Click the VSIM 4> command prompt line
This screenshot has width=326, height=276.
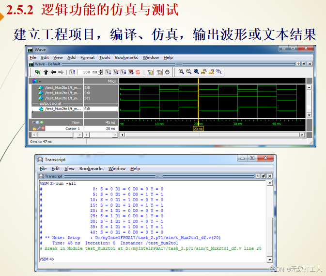point(47,259)
